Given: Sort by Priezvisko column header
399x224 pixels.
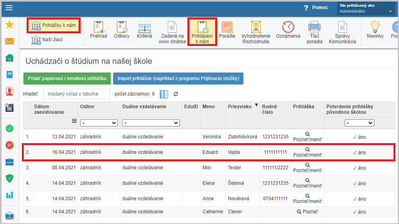Looking at the screenshot, I should (240, 107).
